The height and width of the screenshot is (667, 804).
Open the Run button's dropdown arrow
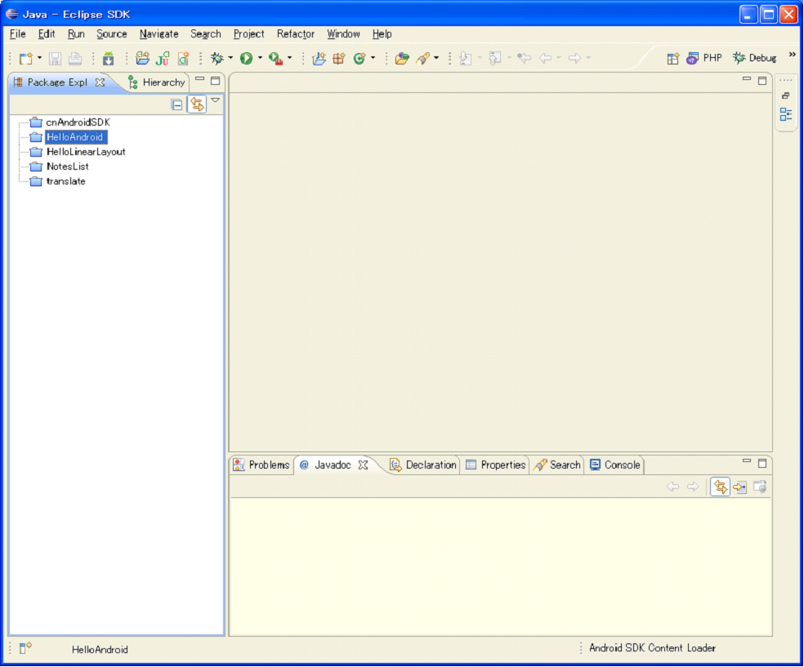[260, 59]
